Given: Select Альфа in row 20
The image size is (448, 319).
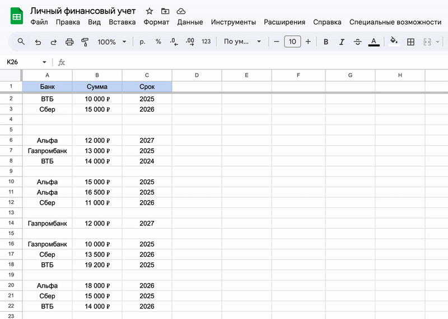Looking at the screenshot, I should [48, 285].
